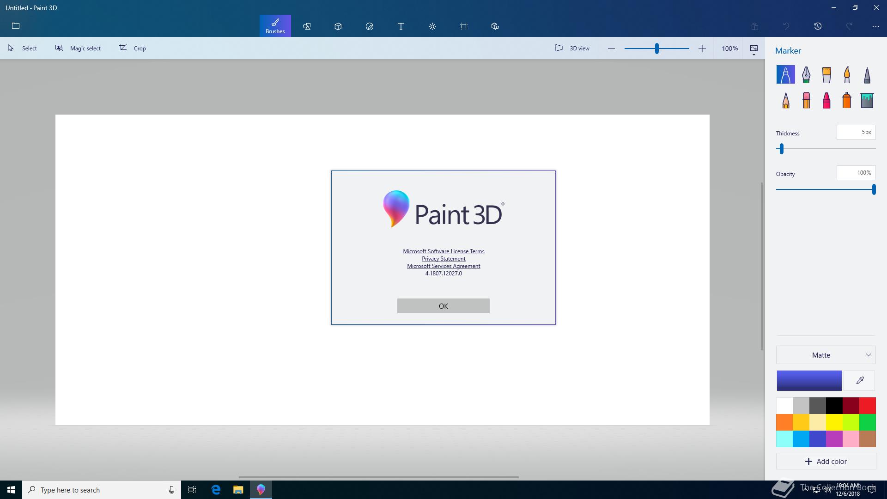Select the Watercolor brush
887x499 pixels.
[847, 74]
